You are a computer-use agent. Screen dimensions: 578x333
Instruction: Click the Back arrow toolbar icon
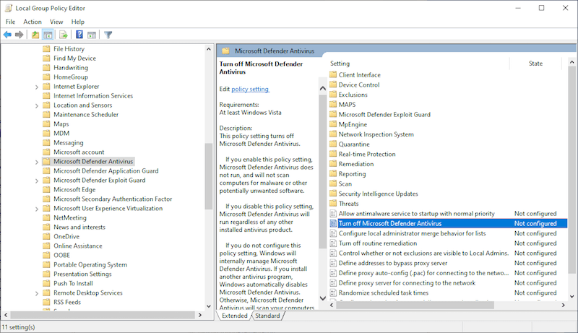(x=7, y=35)
